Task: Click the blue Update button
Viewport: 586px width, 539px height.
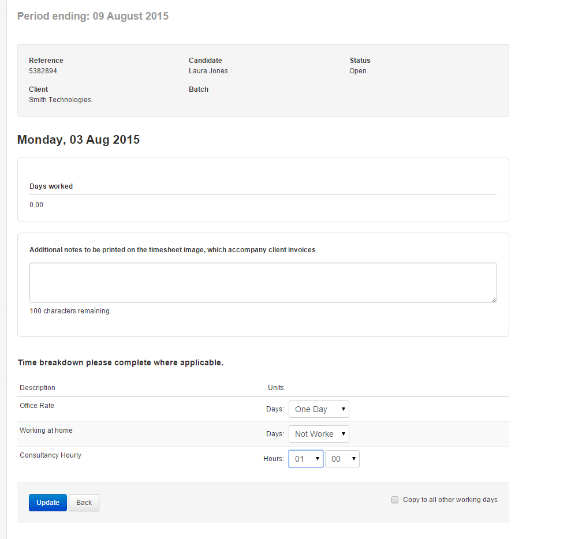Action: point(48,503)
